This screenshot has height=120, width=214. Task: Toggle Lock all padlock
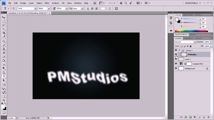[191, 46]
